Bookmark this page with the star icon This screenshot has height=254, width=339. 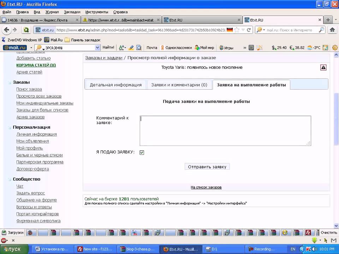237,30
